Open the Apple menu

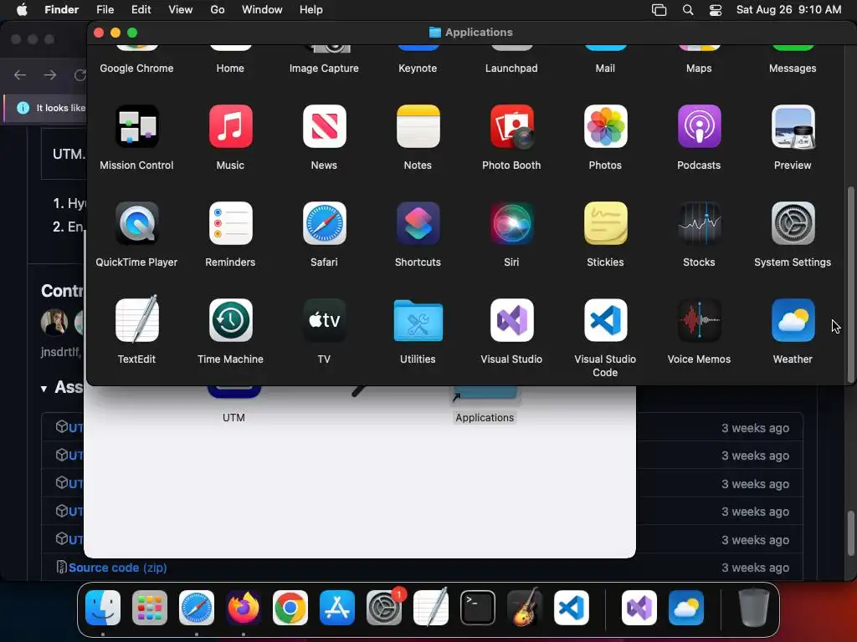(x=22, y=10)
